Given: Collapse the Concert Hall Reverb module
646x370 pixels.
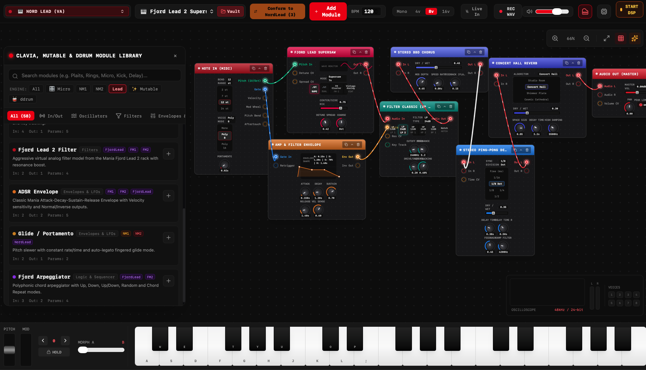Looking at the screenshot, I should point(573,63).
